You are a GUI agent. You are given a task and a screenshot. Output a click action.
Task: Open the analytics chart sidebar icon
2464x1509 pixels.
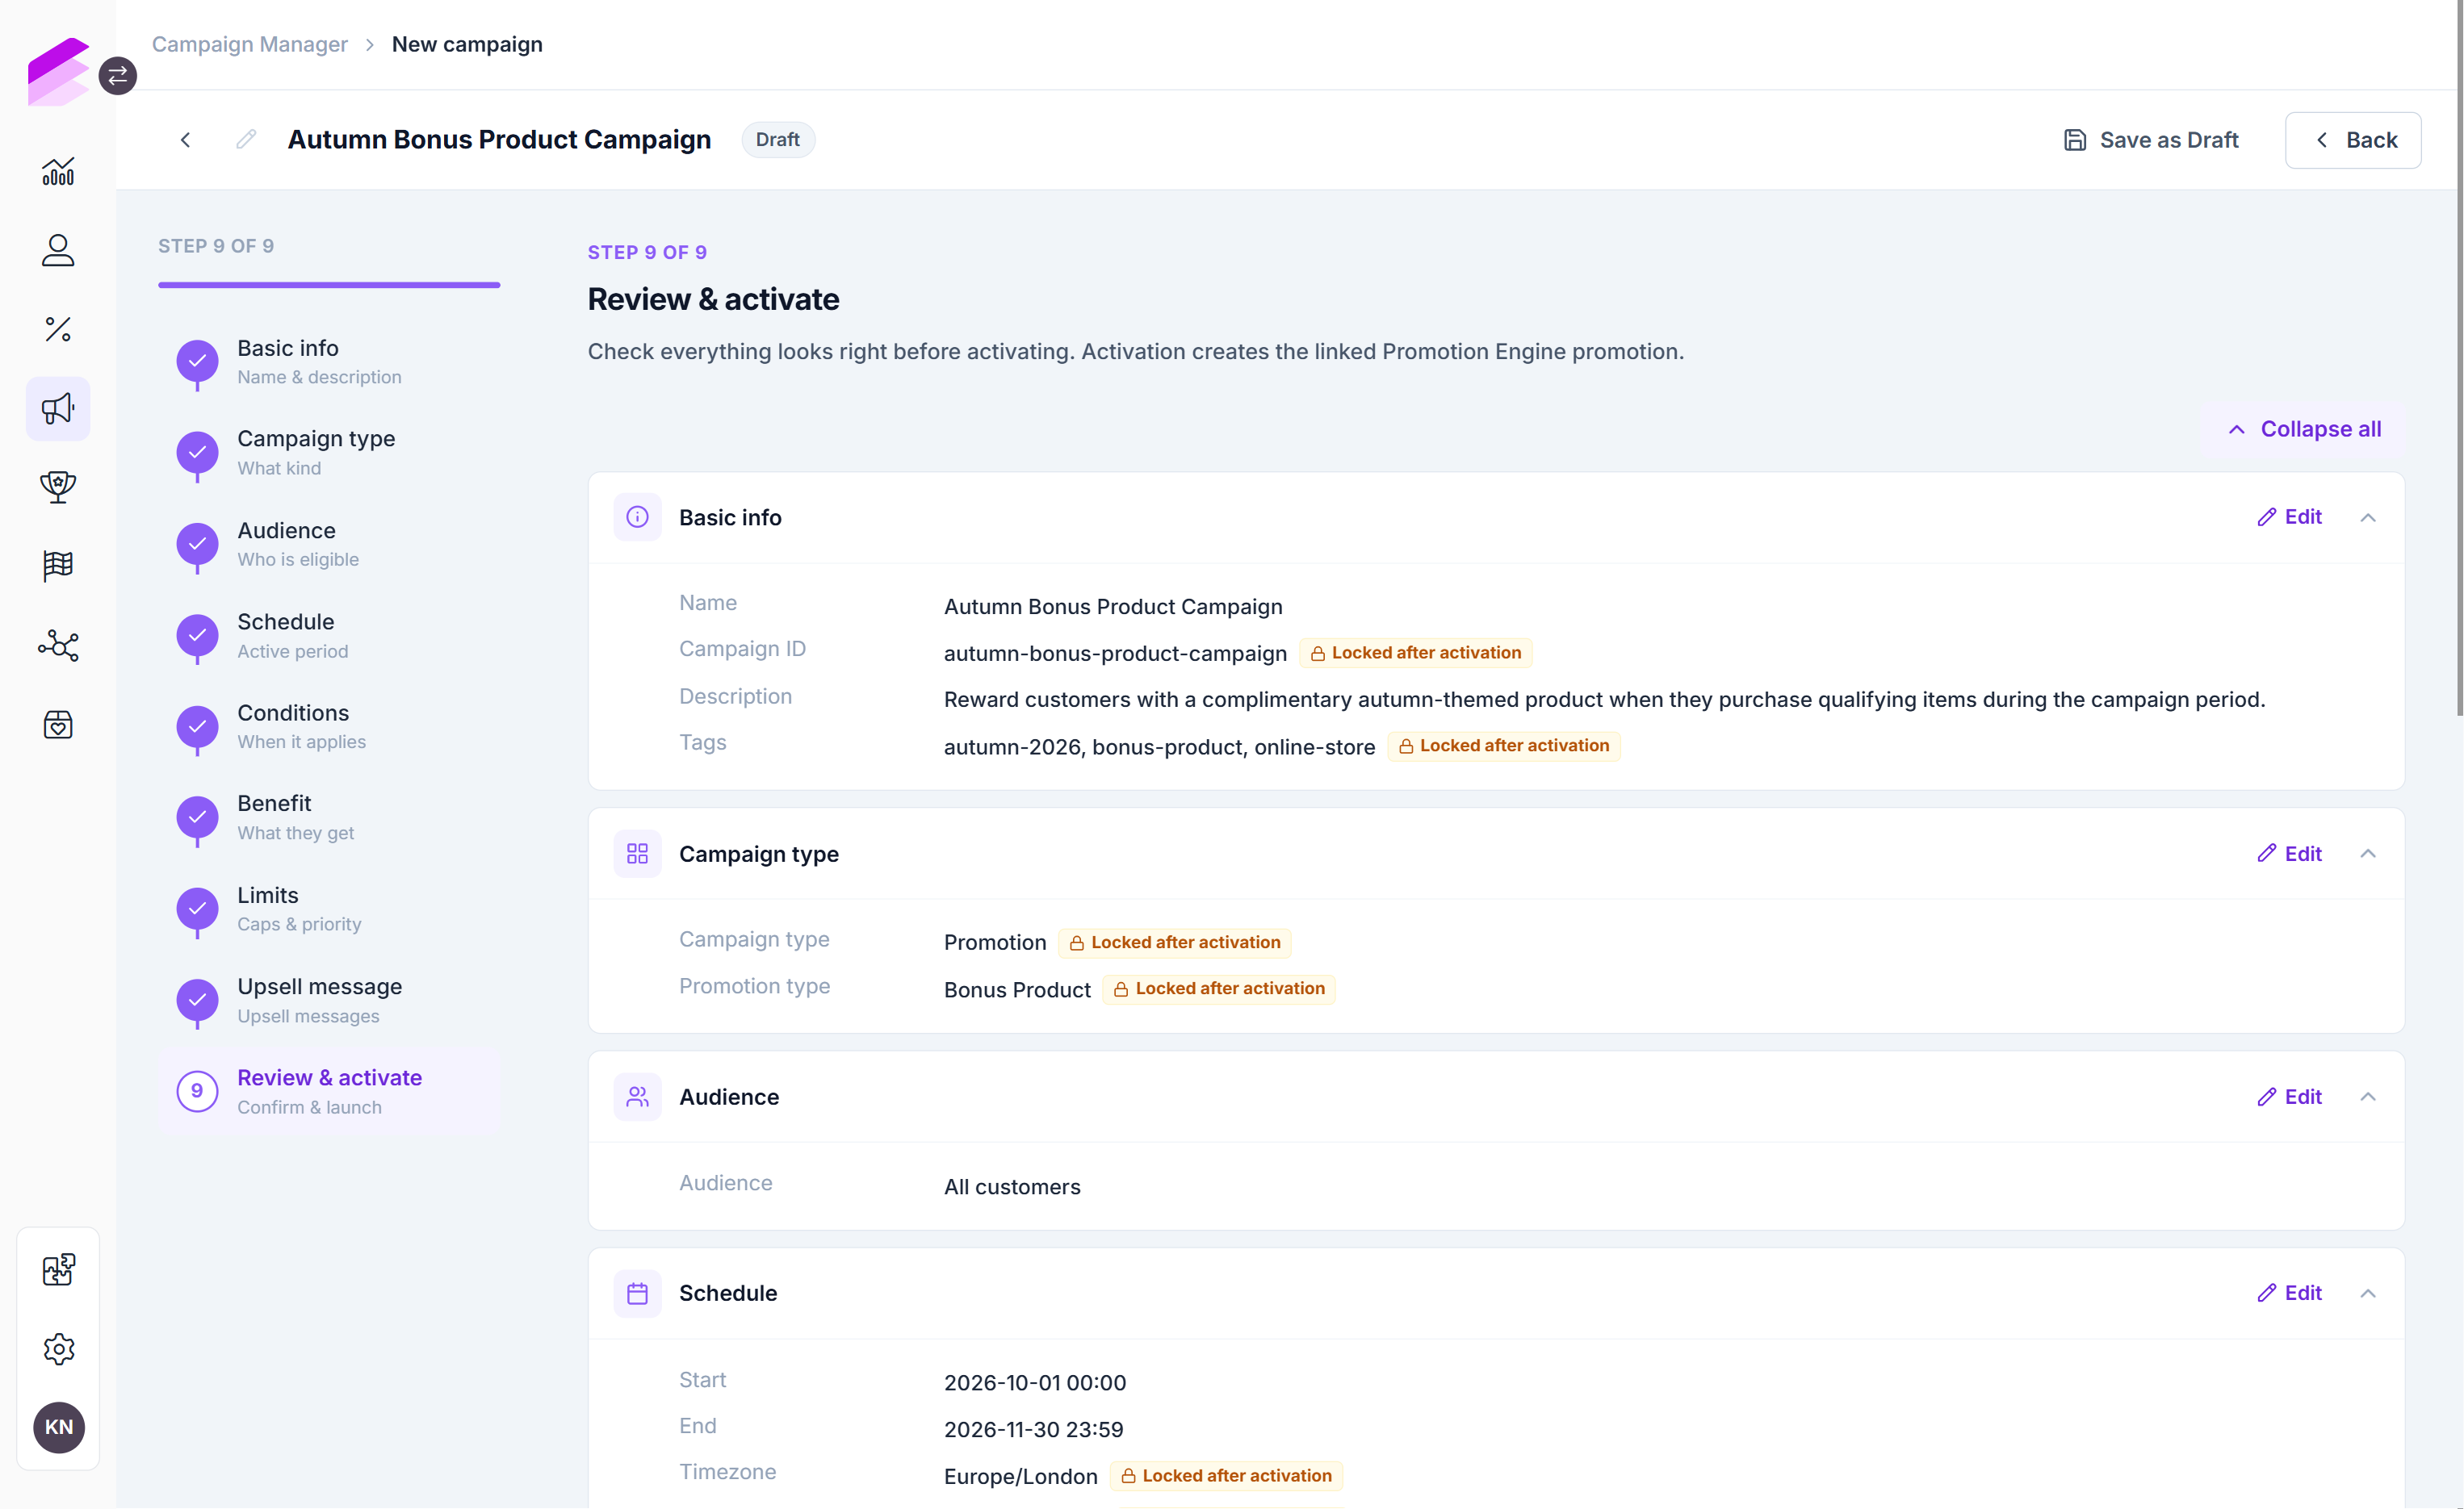58,171
